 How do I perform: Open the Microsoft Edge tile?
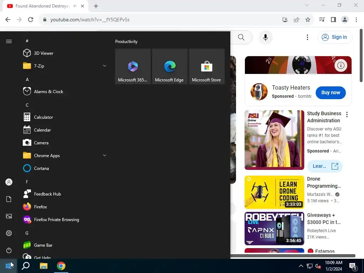point(170,66)
